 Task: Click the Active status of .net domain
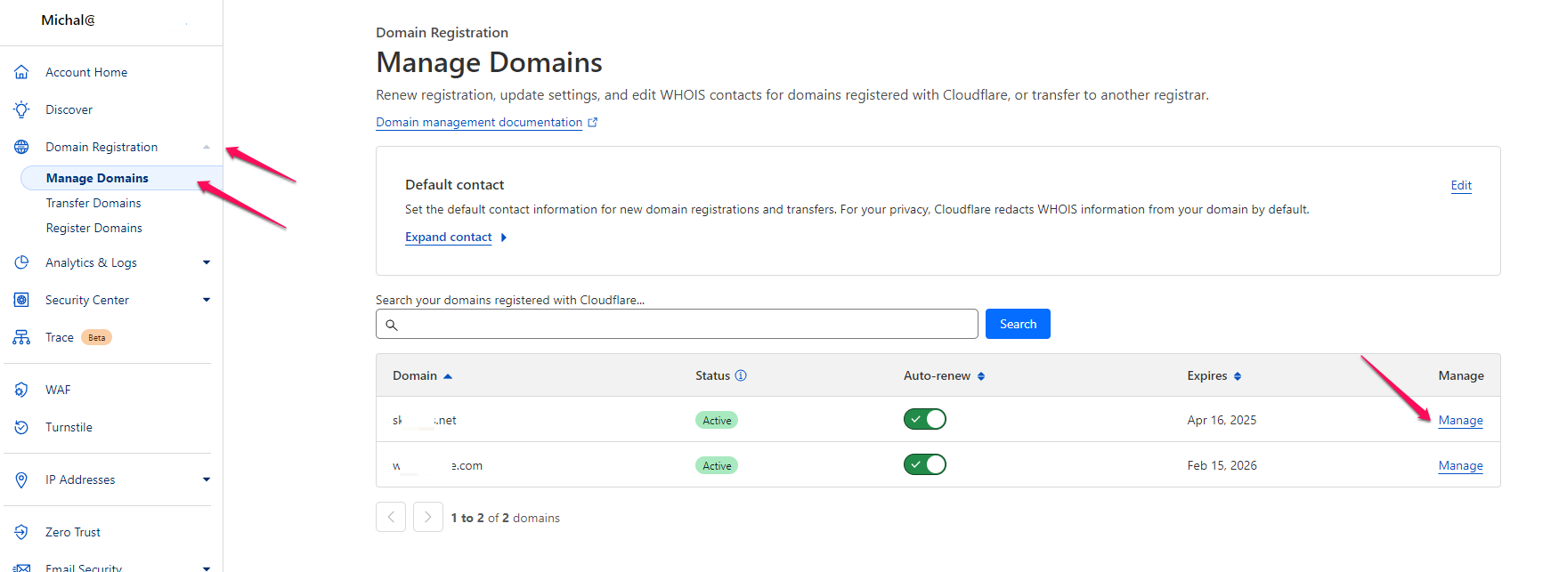pos(717,420)
